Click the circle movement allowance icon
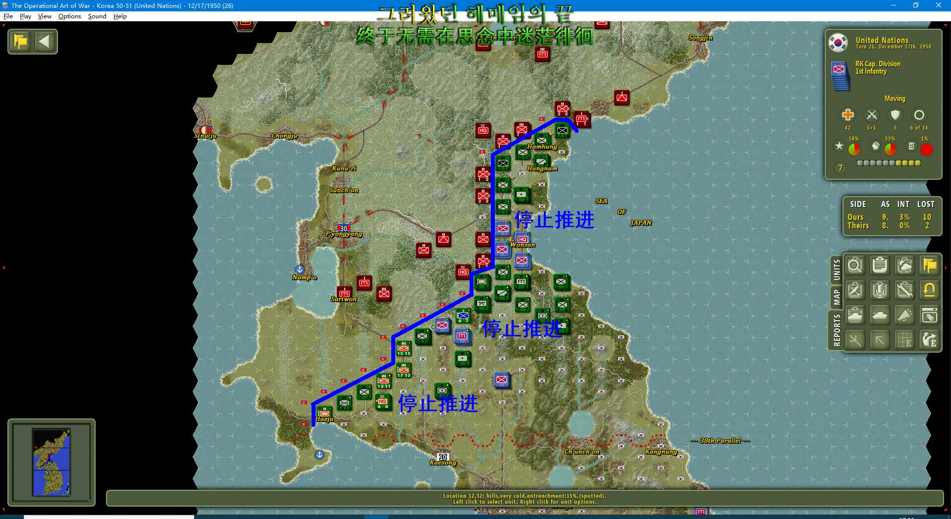 pyautogui.click(x=919, y=115)
